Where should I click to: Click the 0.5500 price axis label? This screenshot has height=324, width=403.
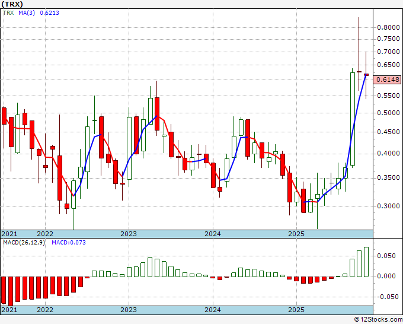point(388,96)
